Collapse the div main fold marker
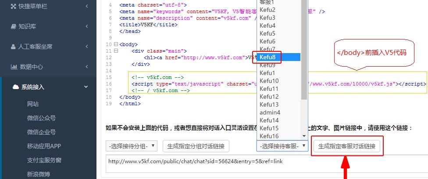 tap(115, 50)
